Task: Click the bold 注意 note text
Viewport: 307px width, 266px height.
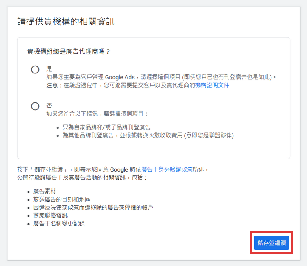Action: click(x=52, y=85)
